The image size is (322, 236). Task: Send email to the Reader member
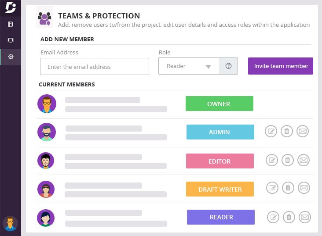pos(305,217)
